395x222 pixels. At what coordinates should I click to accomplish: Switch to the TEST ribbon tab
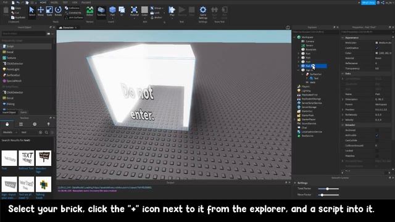click(x=65, y=2)
